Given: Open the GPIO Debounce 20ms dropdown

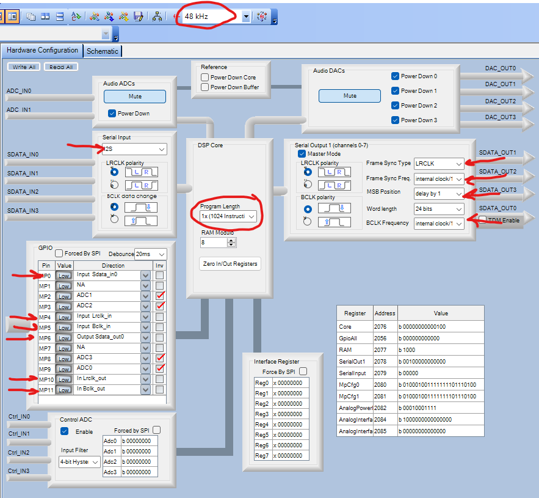Looking at the screenshot, I should (162, 254).
